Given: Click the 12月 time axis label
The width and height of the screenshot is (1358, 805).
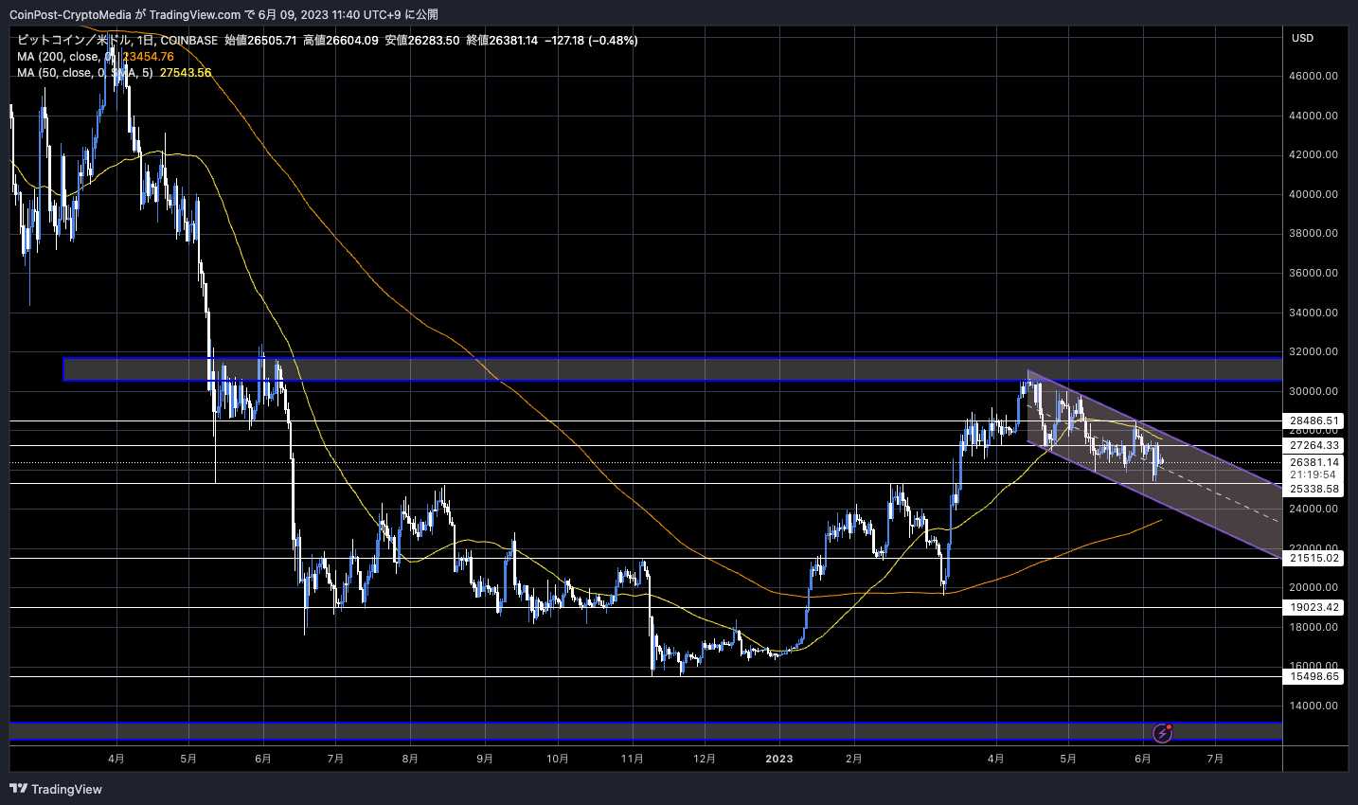Looking at the screenshot, I should 705,759.
